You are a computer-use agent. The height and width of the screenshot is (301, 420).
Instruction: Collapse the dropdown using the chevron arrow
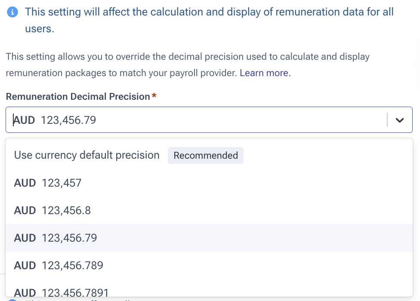(x=400, y=120)
